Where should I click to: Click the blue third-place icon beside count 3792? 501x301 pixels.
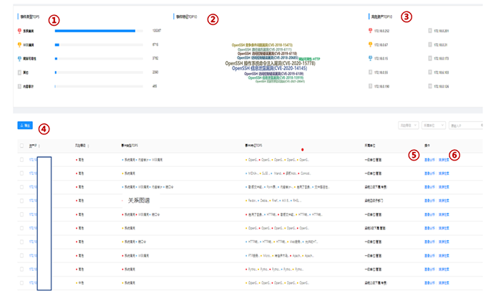(19, 59)
